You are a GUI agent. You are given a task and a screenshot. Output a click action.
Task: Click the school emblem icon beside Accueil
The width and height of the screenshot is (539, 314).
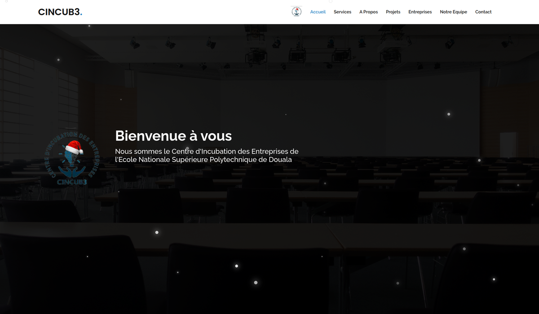click(296, 12)
